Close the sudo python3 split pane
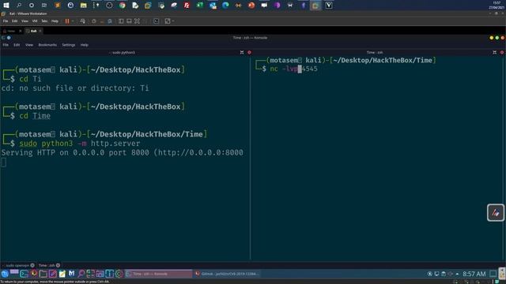 coord(249,52)
